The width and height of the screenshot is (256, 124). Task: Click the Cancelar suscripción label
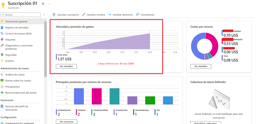pos(68,15)
